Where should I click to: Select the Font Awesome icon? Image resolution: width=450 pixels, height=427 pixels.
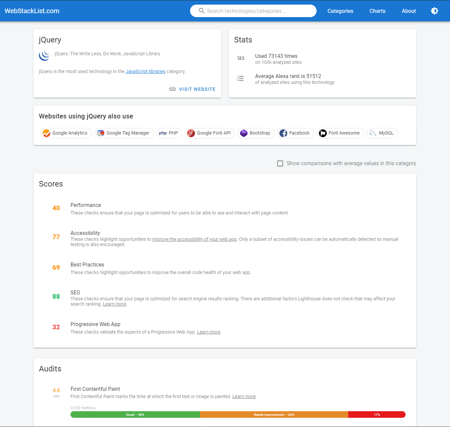coord(323,133)
